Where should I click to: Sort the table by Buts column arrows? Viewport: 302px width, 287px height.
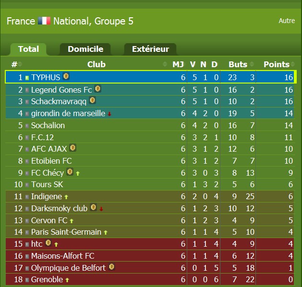(252, 64)
